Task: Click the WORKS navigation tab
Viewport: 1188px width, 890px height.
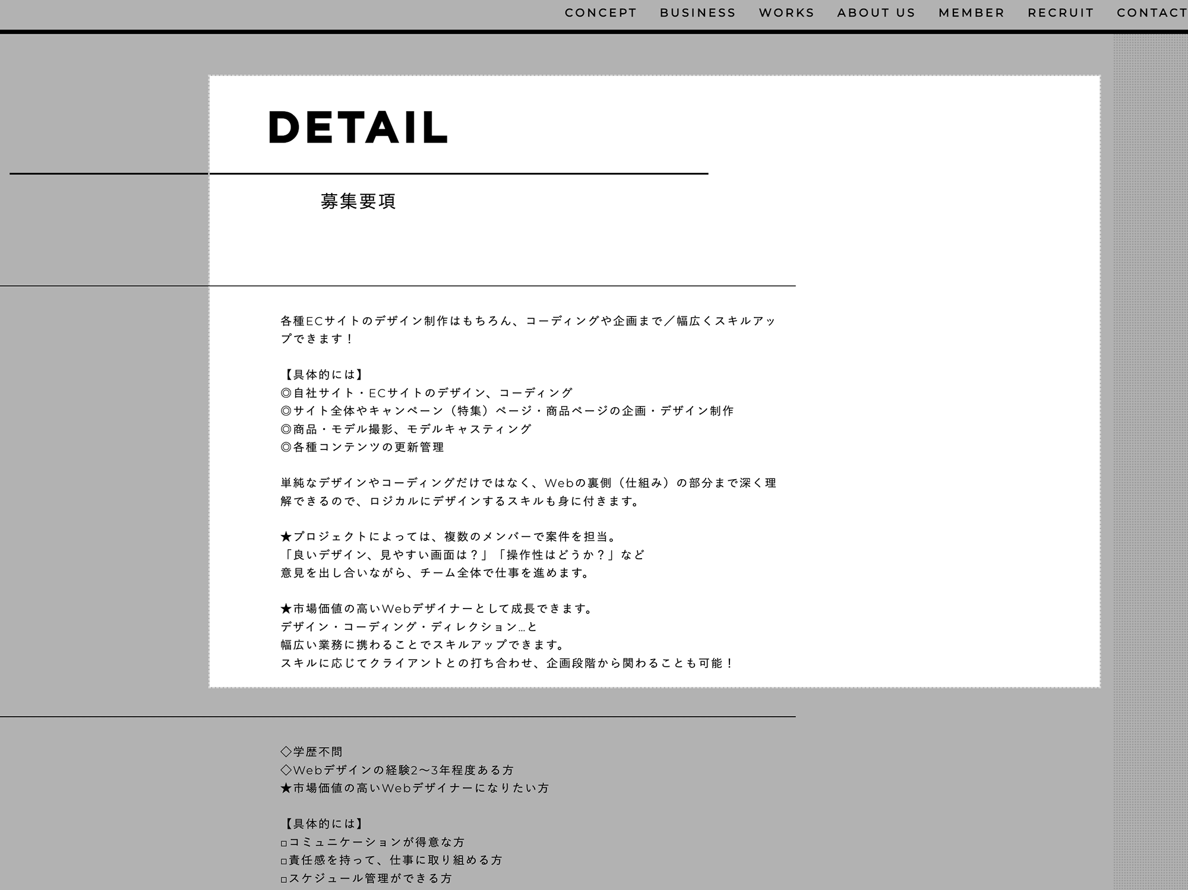Action: 785,13
